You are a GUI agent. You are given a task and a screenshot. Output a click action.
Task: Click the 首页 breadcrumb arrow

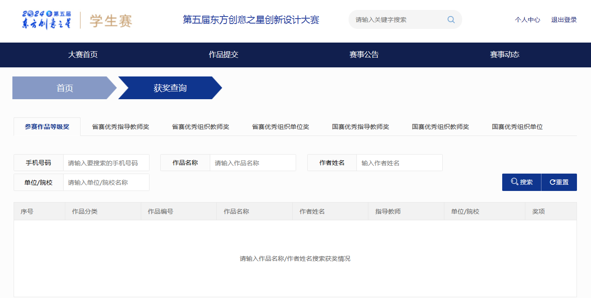64,88
